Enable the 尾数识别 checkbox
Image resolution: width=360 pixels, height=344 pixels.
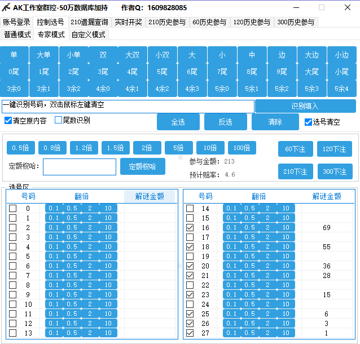[58, 120]
